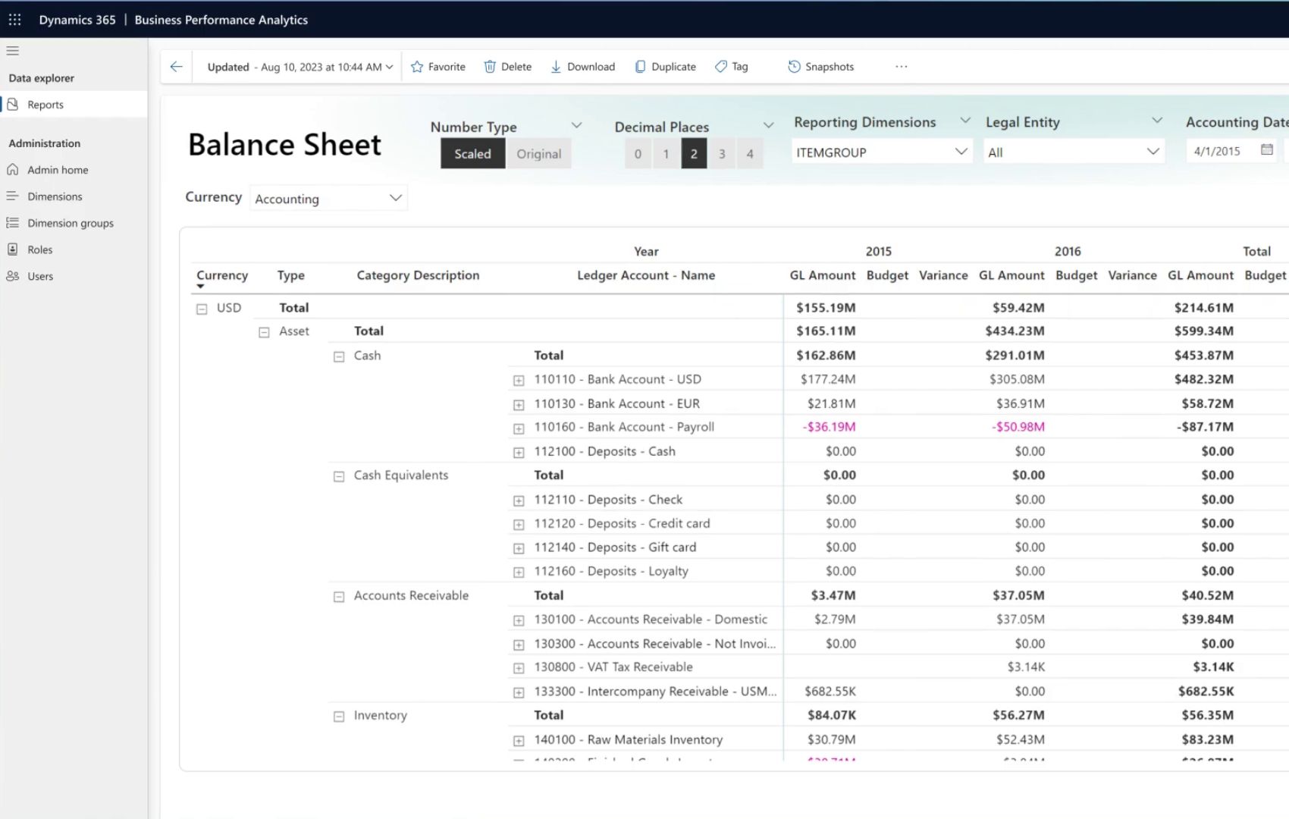Select Scaled number type
Viewport: 1289px width, 819px height.
[472, 154]
